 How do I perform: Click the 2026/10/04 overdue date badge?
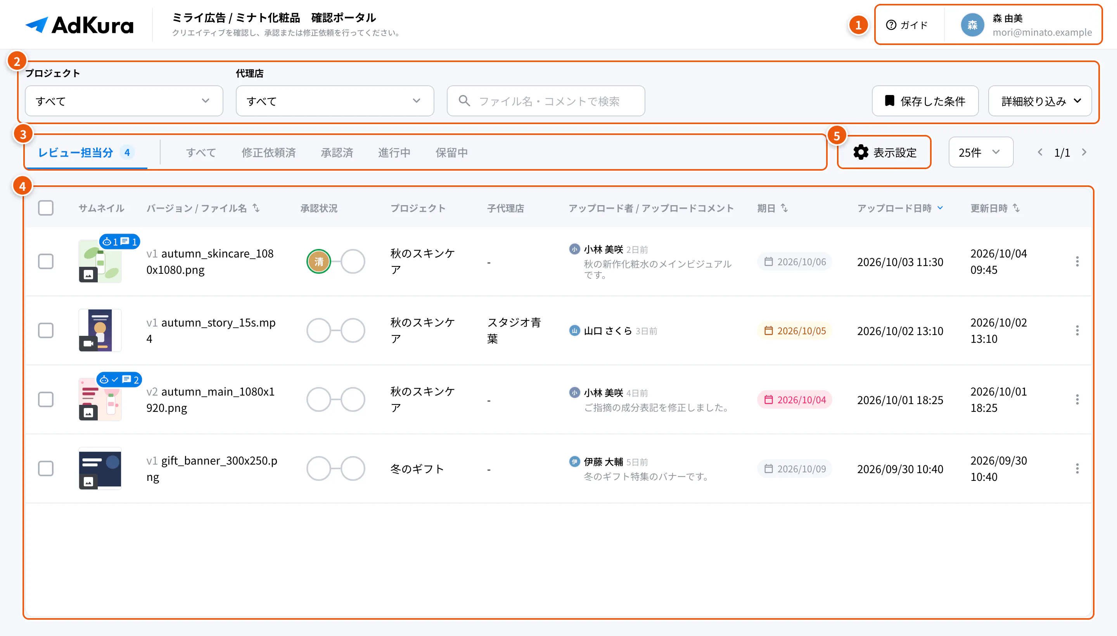(795, 400)
